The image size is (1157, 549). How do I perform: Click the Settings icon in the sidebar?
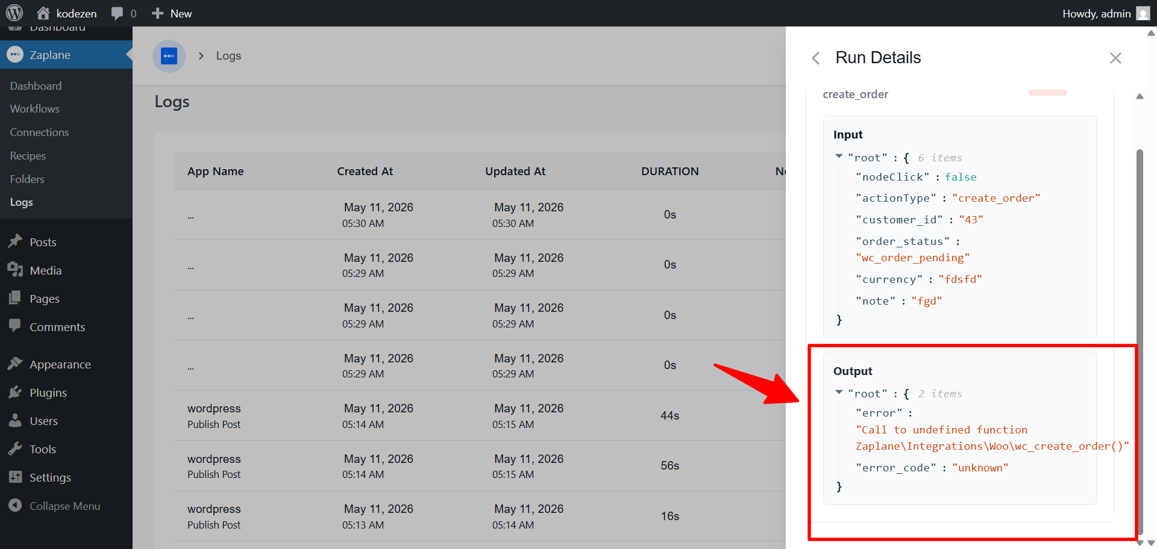tap(15, 477)
